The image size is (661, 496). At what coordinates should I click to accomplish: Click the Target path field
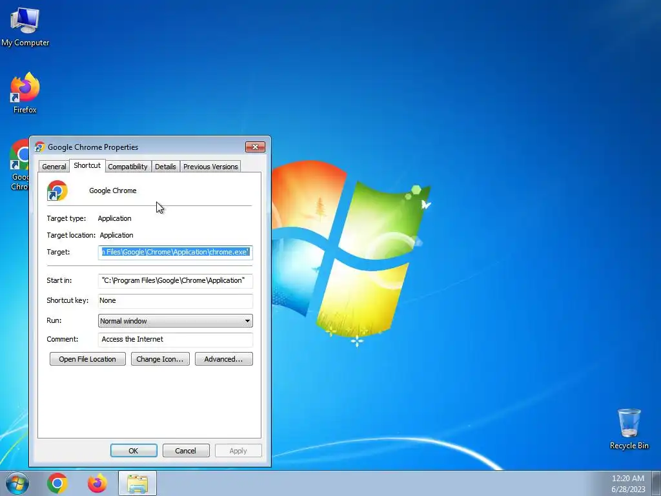tap(176, 253)
